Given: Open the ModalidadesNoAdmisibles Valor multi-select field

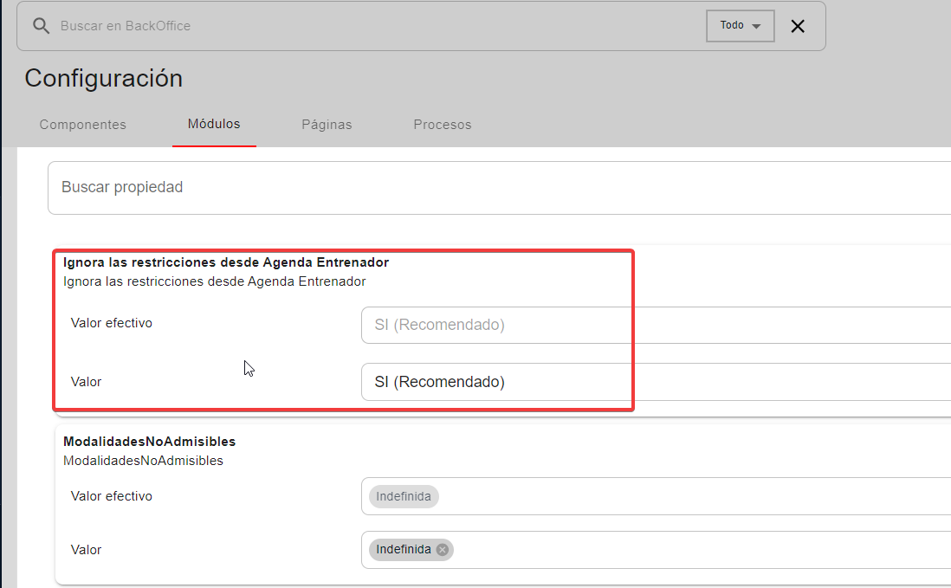Looking at the screenshot, I should pos(657,550).
